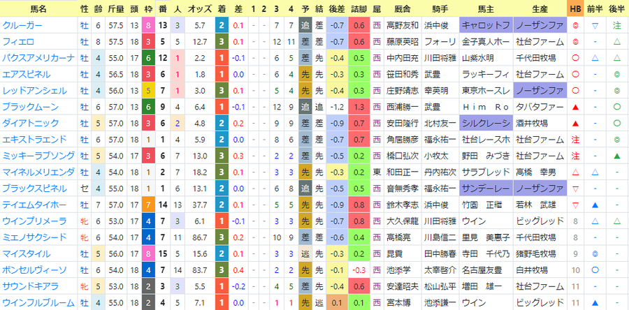
Task: Open the サウンドキアラ horse link
Action: tap(31, 286)
